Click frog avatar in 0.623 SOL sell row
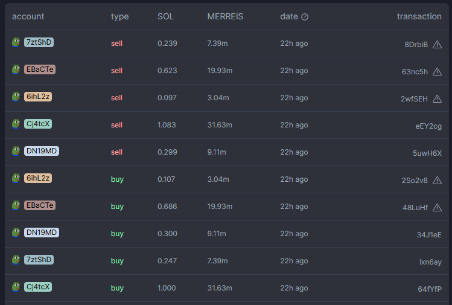Viewport: 452px width, 305px height. pyautogui.click(x=16, y=69)
